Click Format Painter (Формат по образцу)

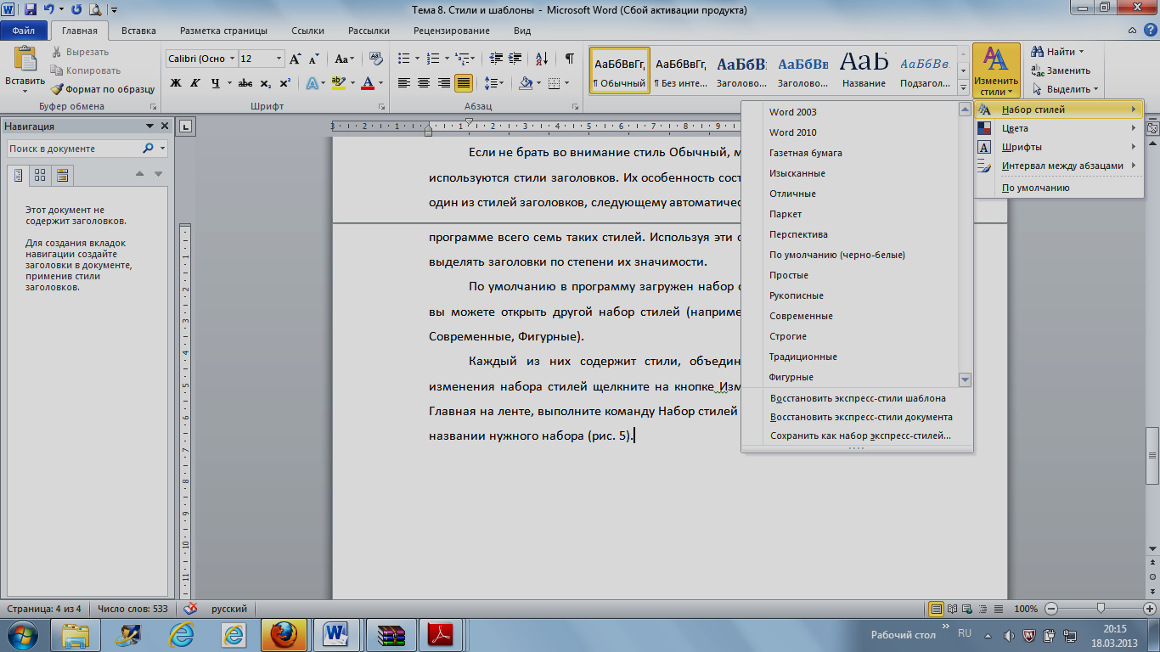click(x=102, y=88)
